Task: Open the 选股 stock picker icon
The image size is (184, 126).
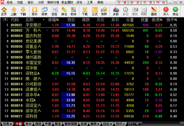Action: tap(104, 11)
